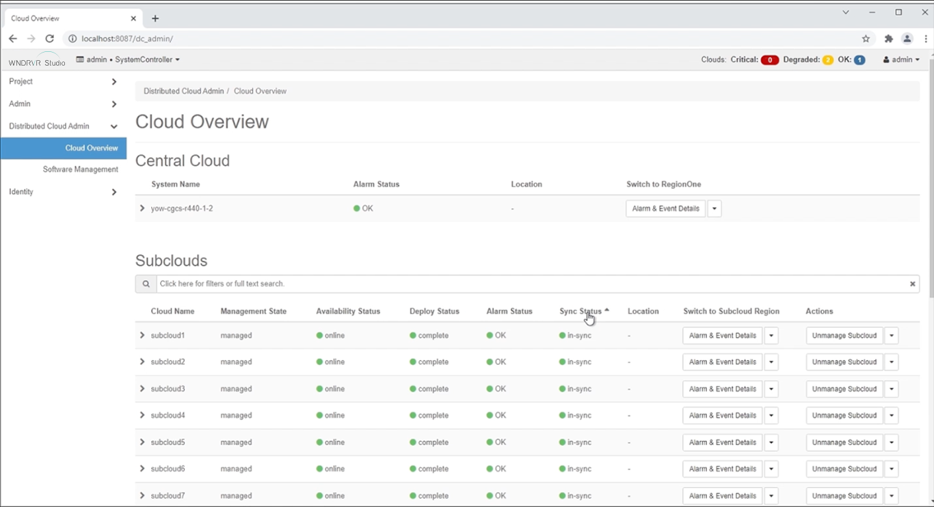The image size is (934, 507).
Task: Open subcloud7 Unmanage Subcloud dropdown arrow
Action: (892, 495)
